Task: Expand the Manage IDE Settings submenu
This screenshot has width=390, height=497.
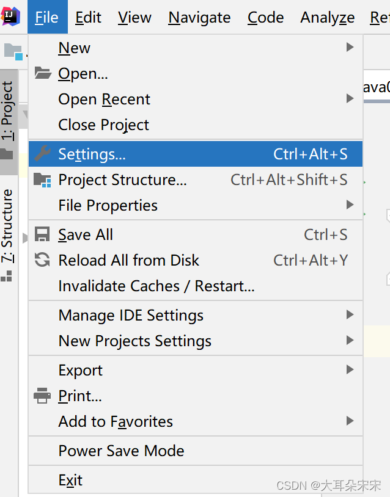Action: click(x=350, y=315)
